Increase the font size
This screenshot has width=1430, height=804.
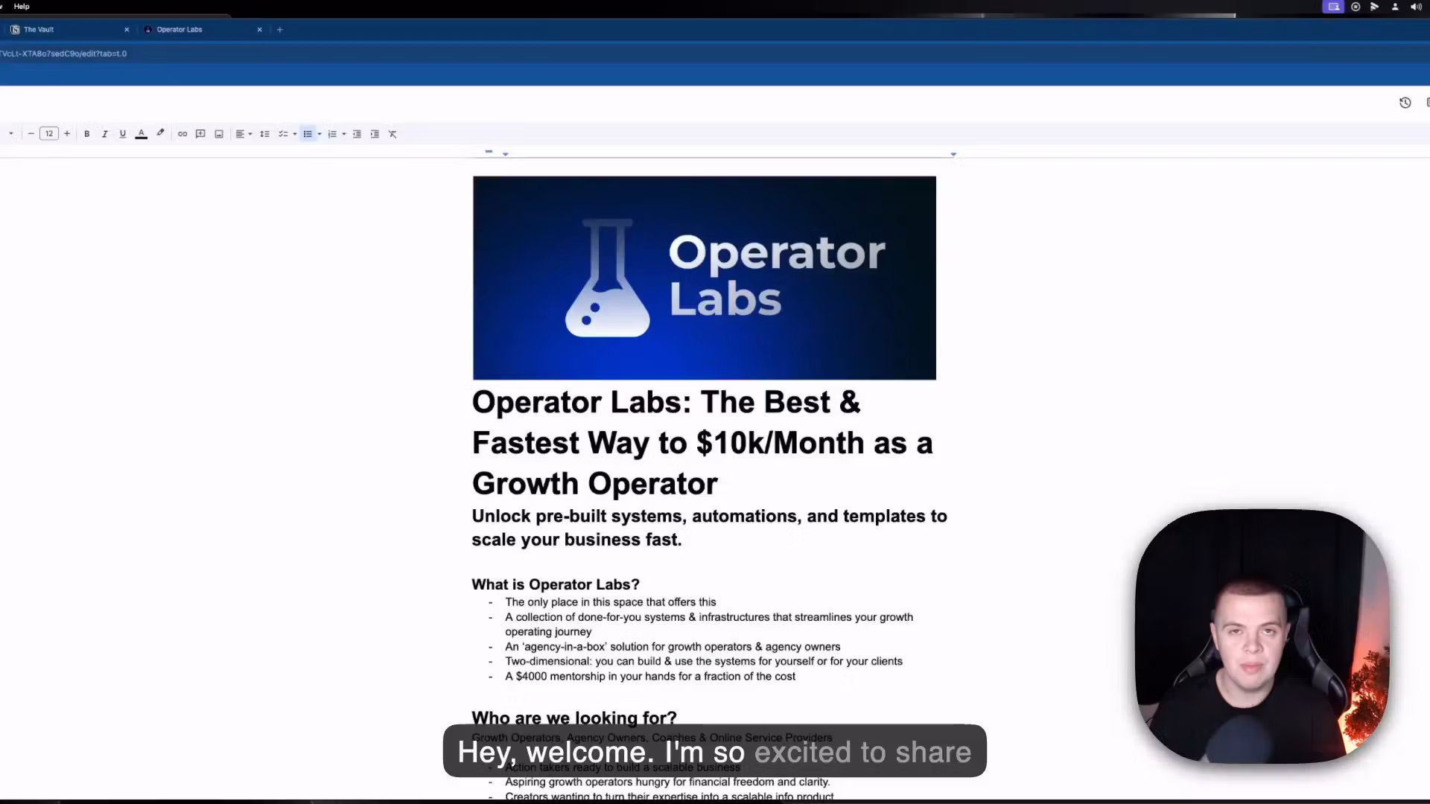pyautogui.click(x=66, y=134)
